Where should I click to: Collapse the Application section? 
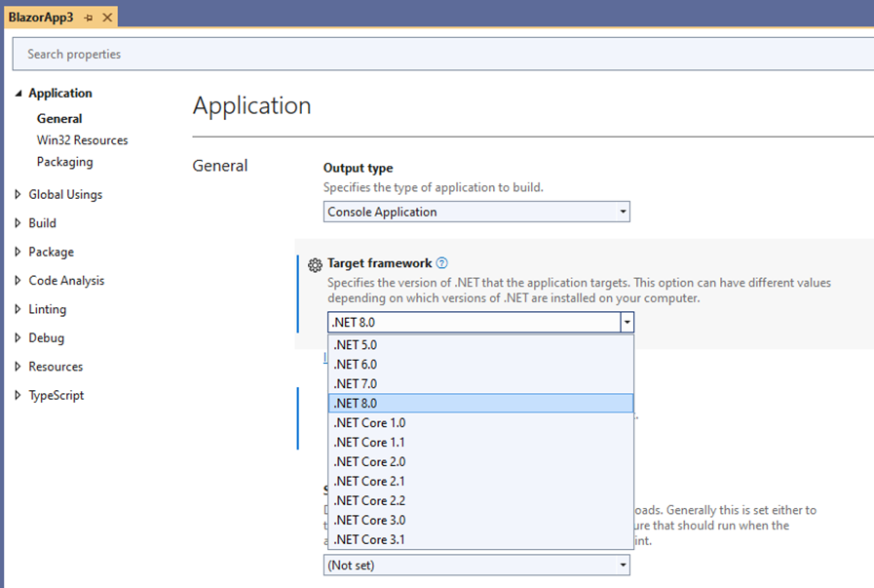pos(19,93)
